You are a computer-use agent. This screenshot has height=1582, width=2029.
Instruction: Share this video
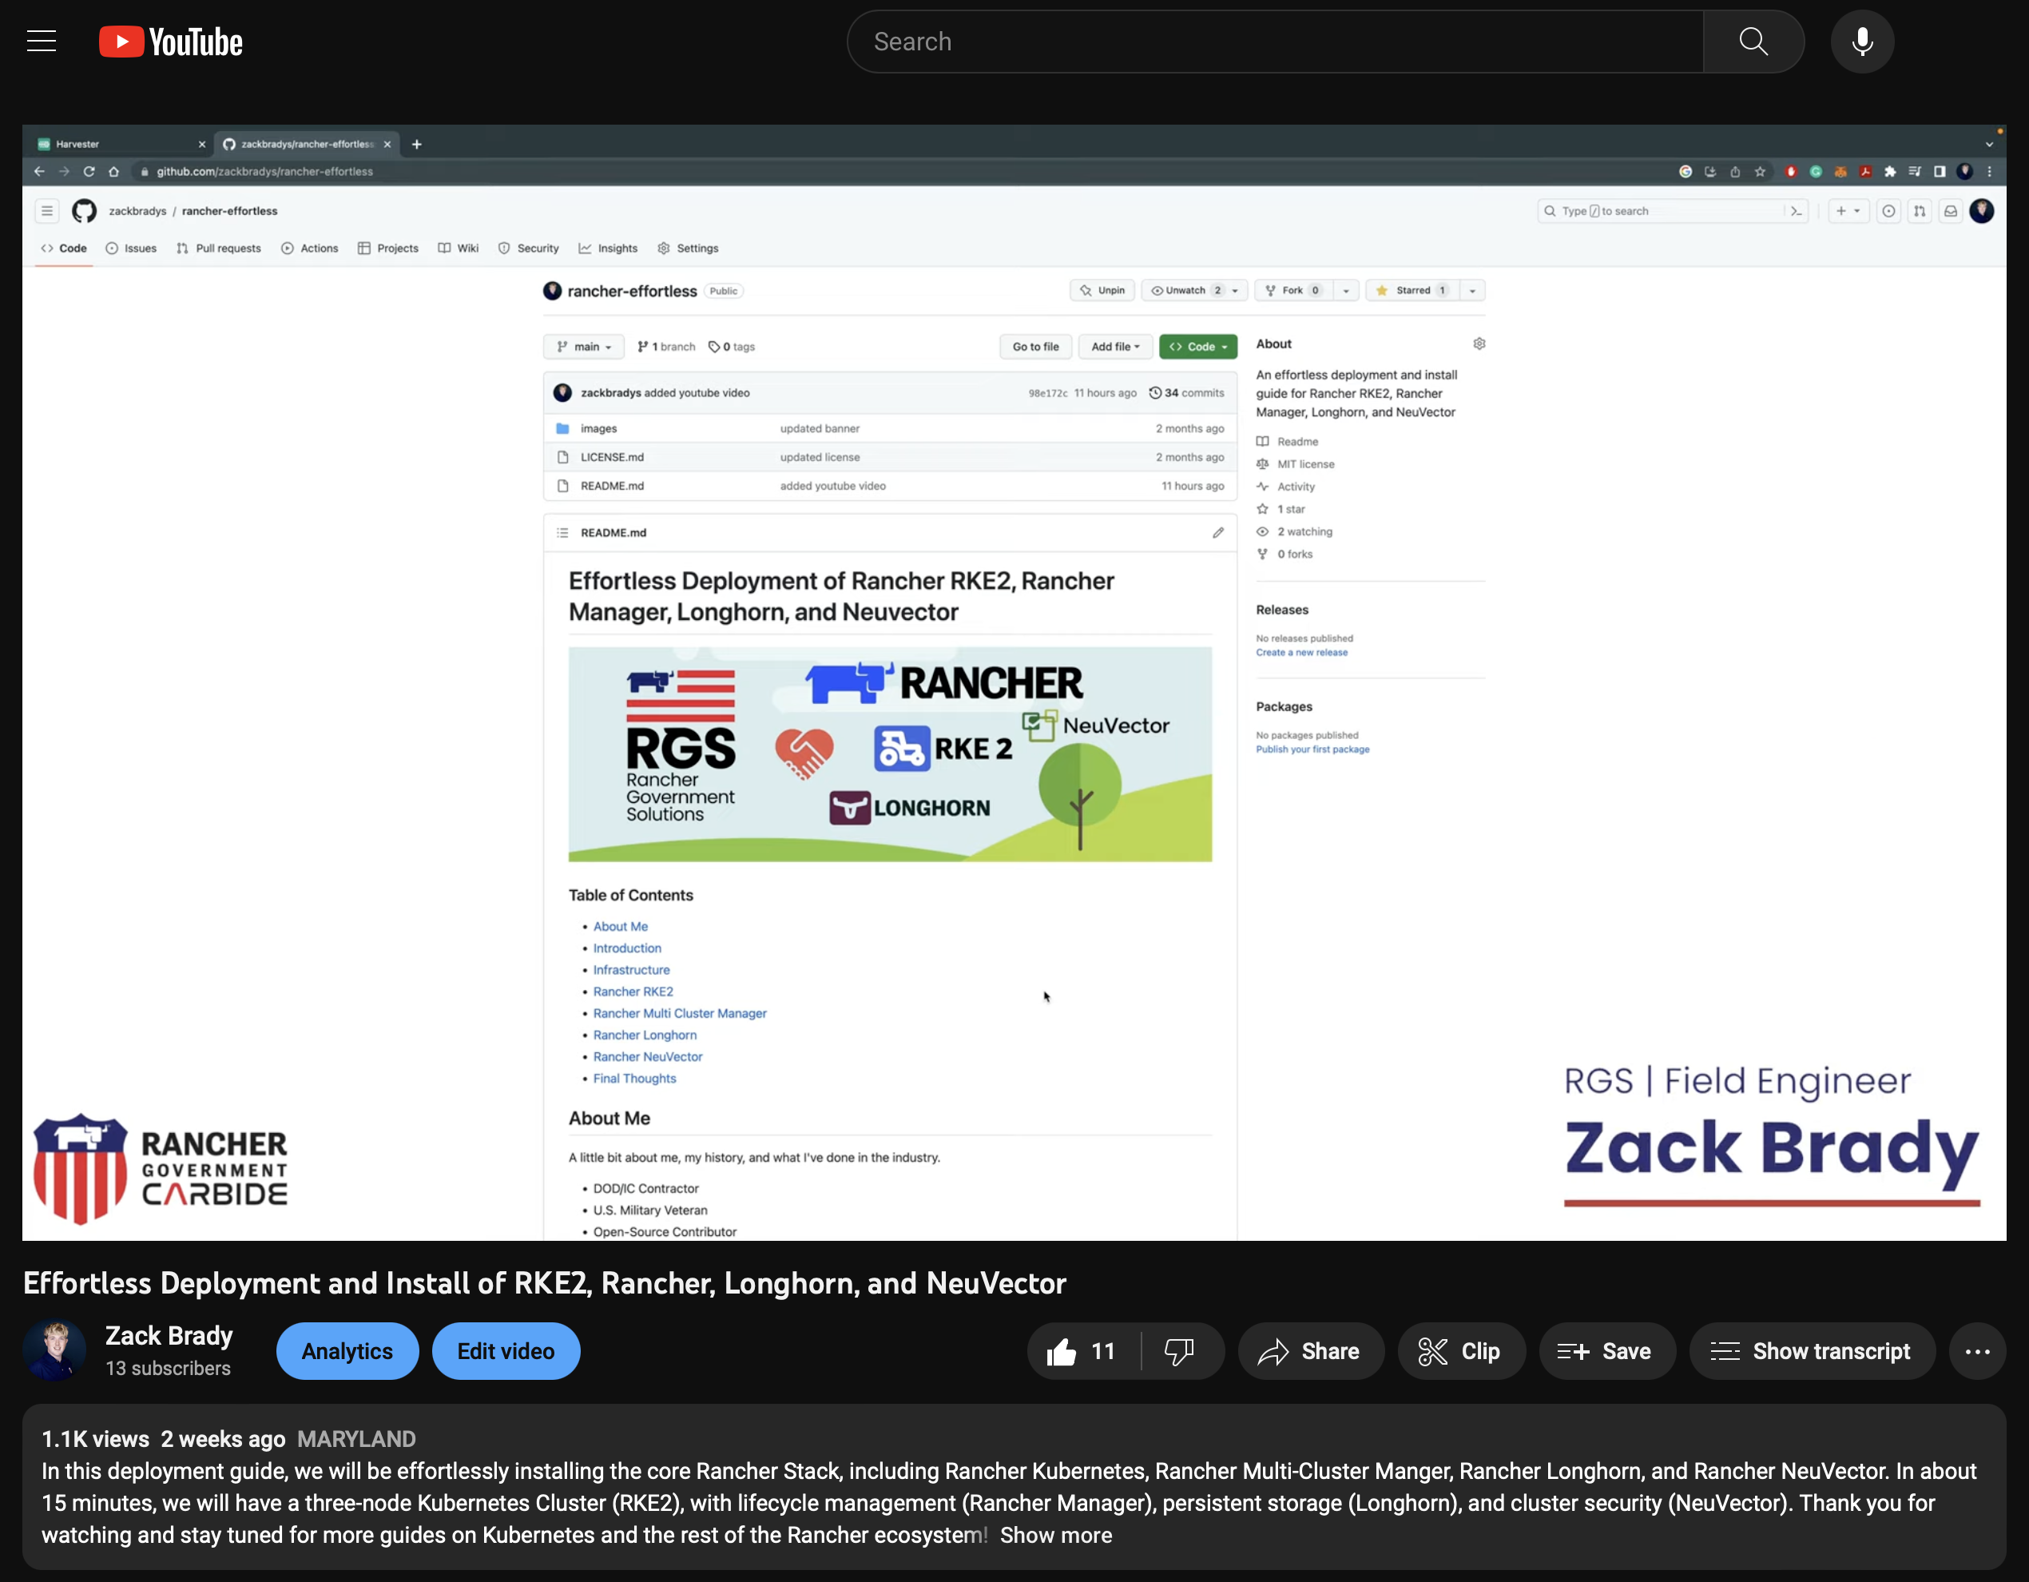pos(1310,1350)
